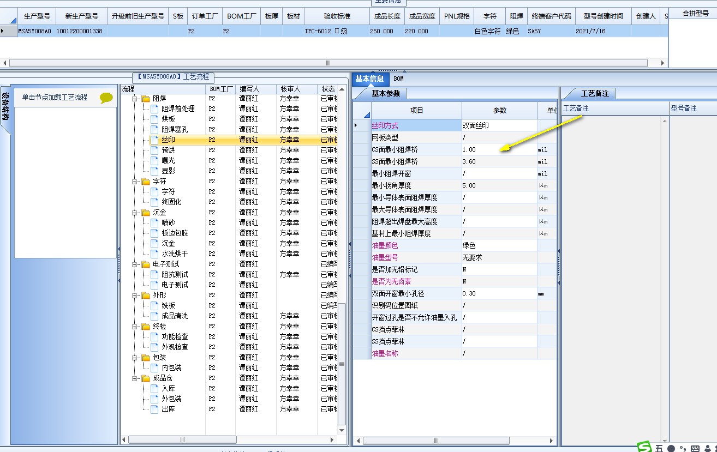Switch to the 基本信息 tab

point(369,79)
